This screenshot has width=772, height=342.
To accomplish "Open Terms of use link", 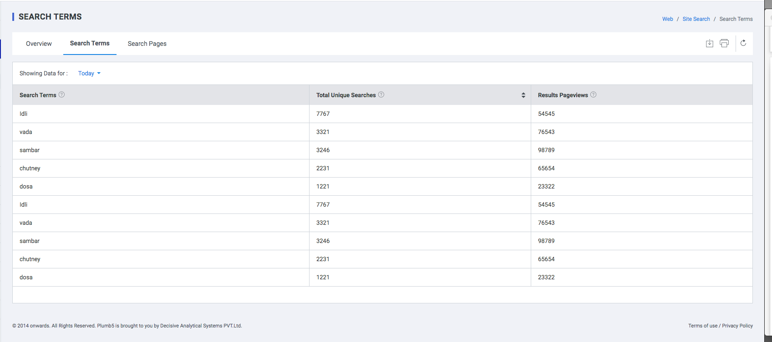I will [703, 326].
